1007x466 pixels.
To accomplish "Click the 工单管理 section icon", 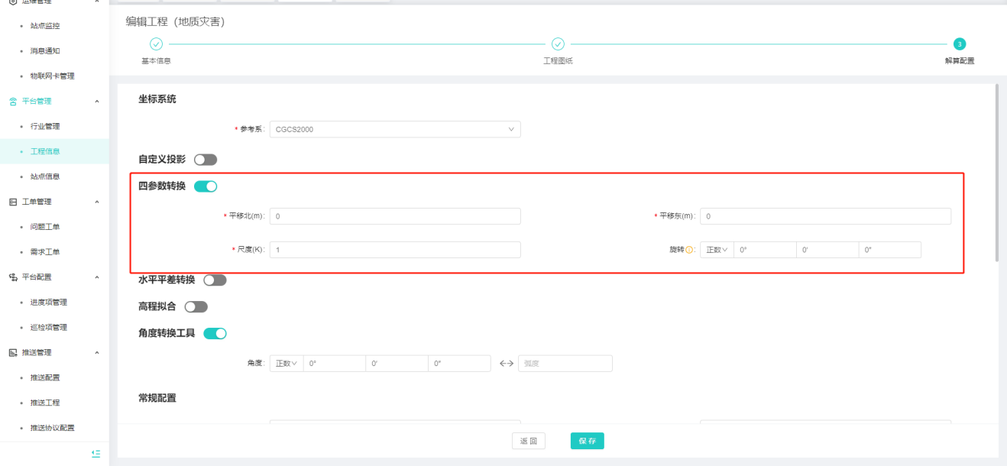I will (13, 202).
